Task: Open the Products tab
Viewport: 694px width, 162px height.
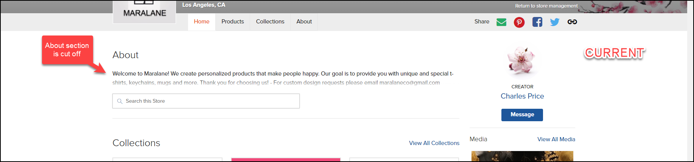Action: pyautogui.click(x=233, y=22)
